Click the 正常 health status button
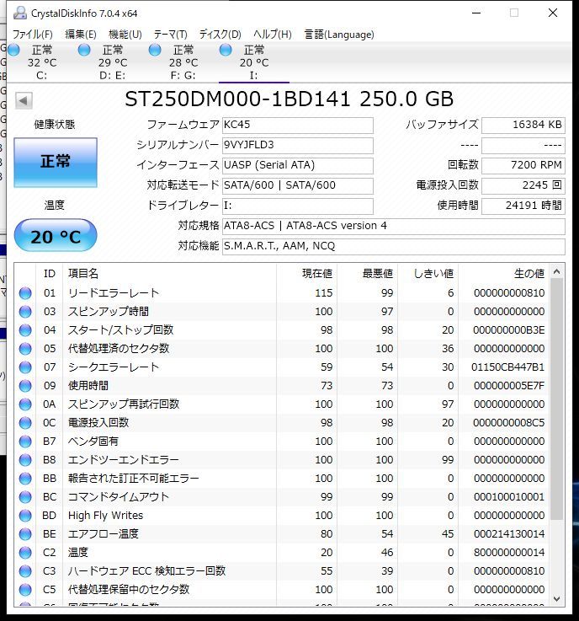The width and height of the screenshot is (579, 621). (56, 162)
